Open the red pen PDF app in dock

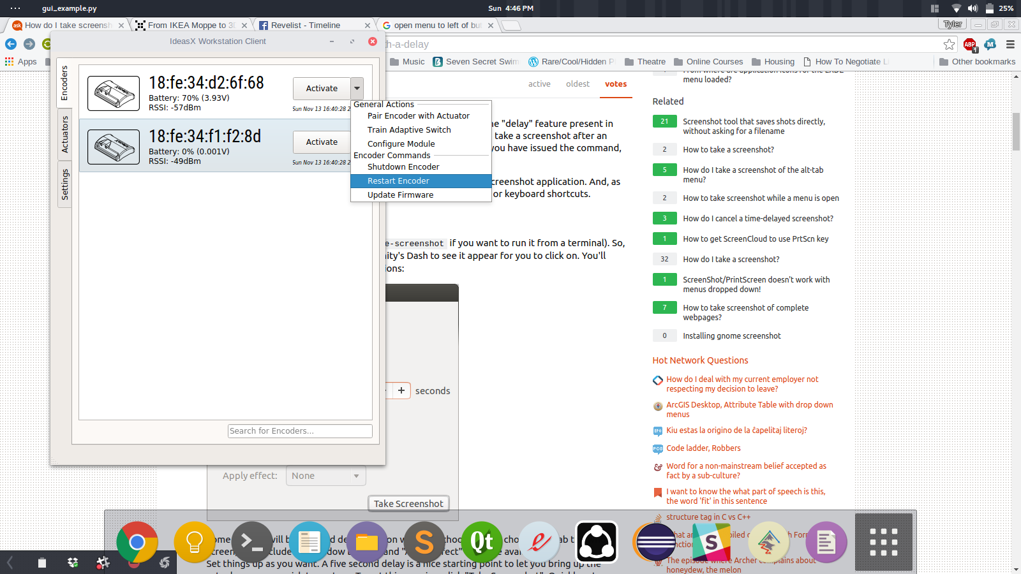coord(539,542)
